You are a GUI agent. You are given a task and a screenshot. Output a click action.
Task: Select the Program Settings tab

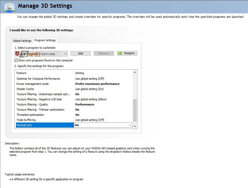click(x=45, y=40)
